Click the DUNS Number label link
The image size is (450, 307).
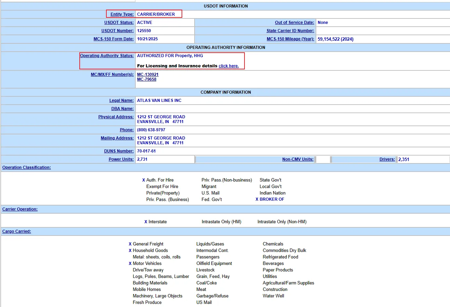pyautogui.click(x=119, y=151)
